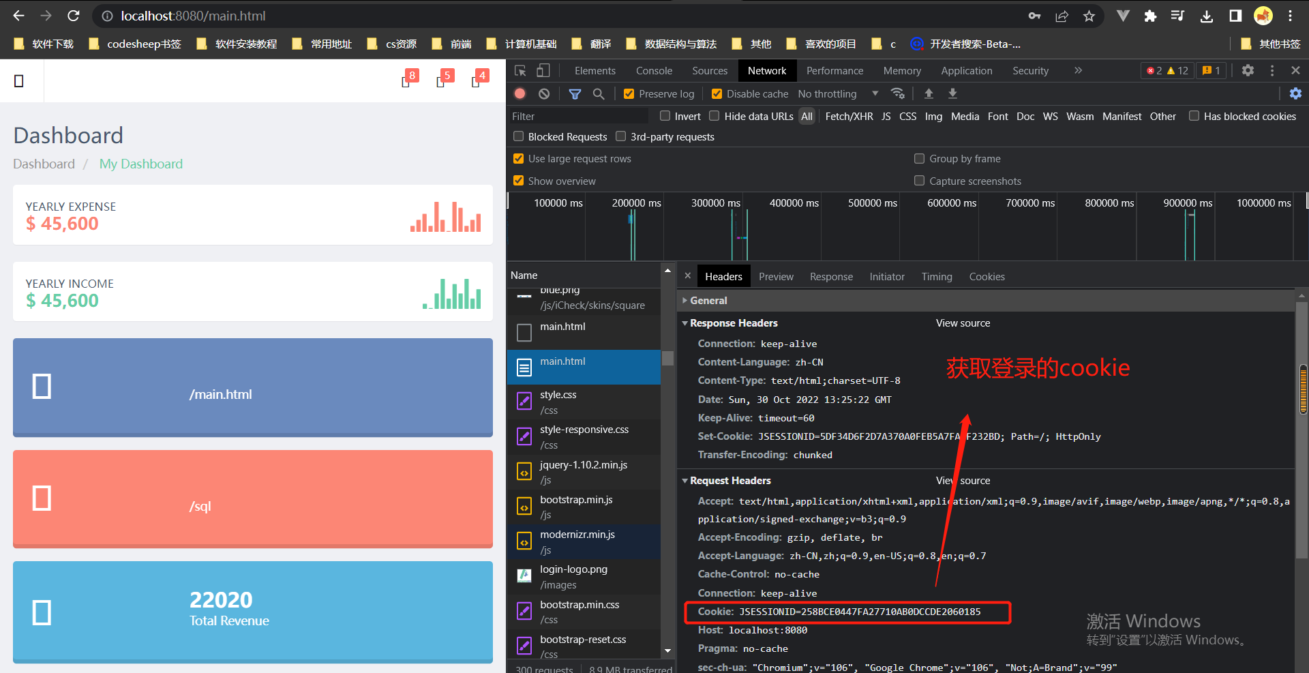Open network conditions wifi icon
The width and height of the screenshot is (1309, 673).
898,93
